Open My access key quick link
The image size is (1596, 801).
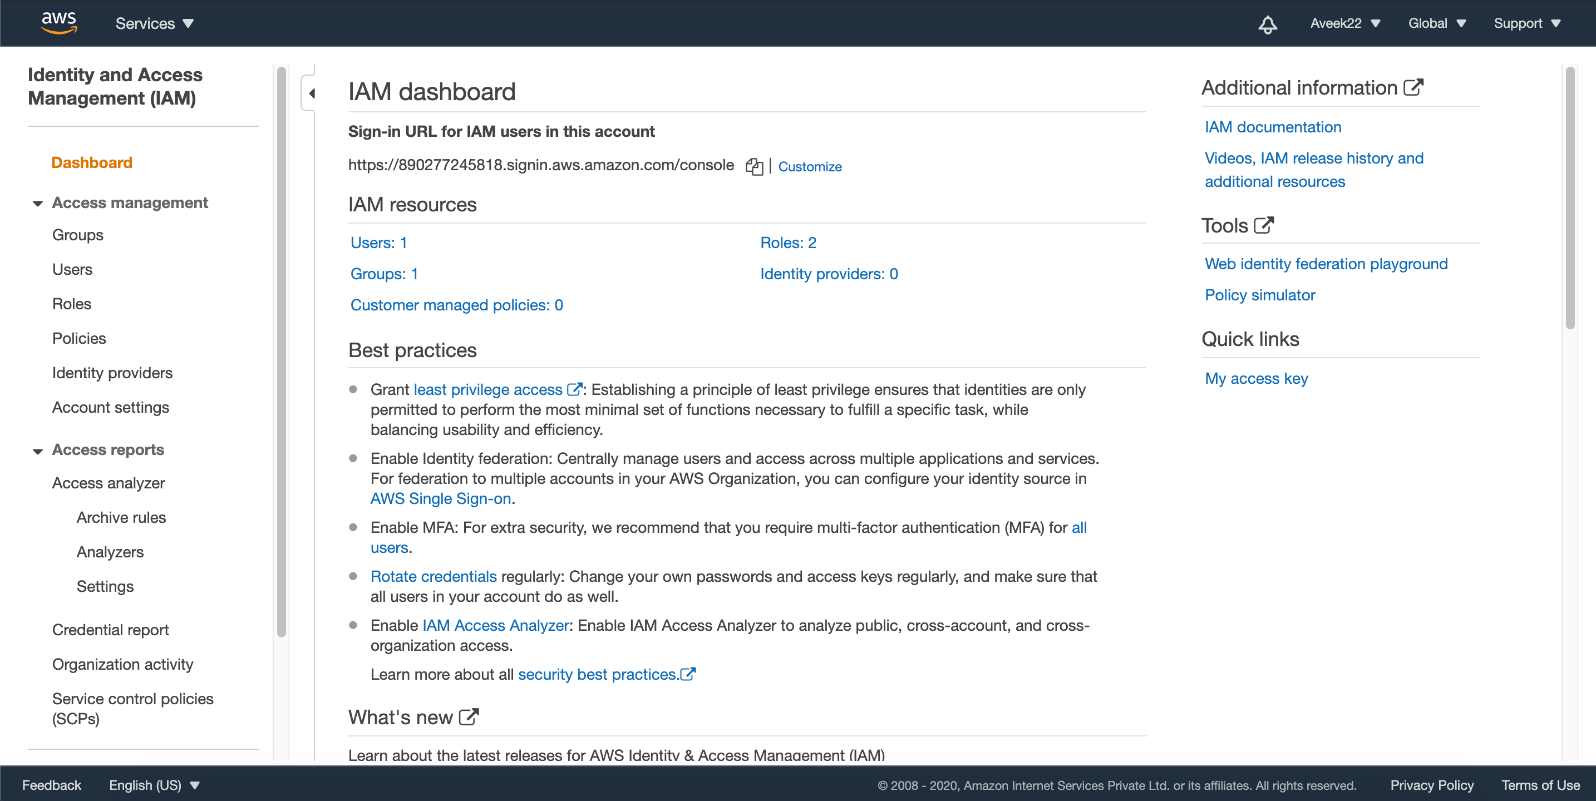click(1255, 378)
